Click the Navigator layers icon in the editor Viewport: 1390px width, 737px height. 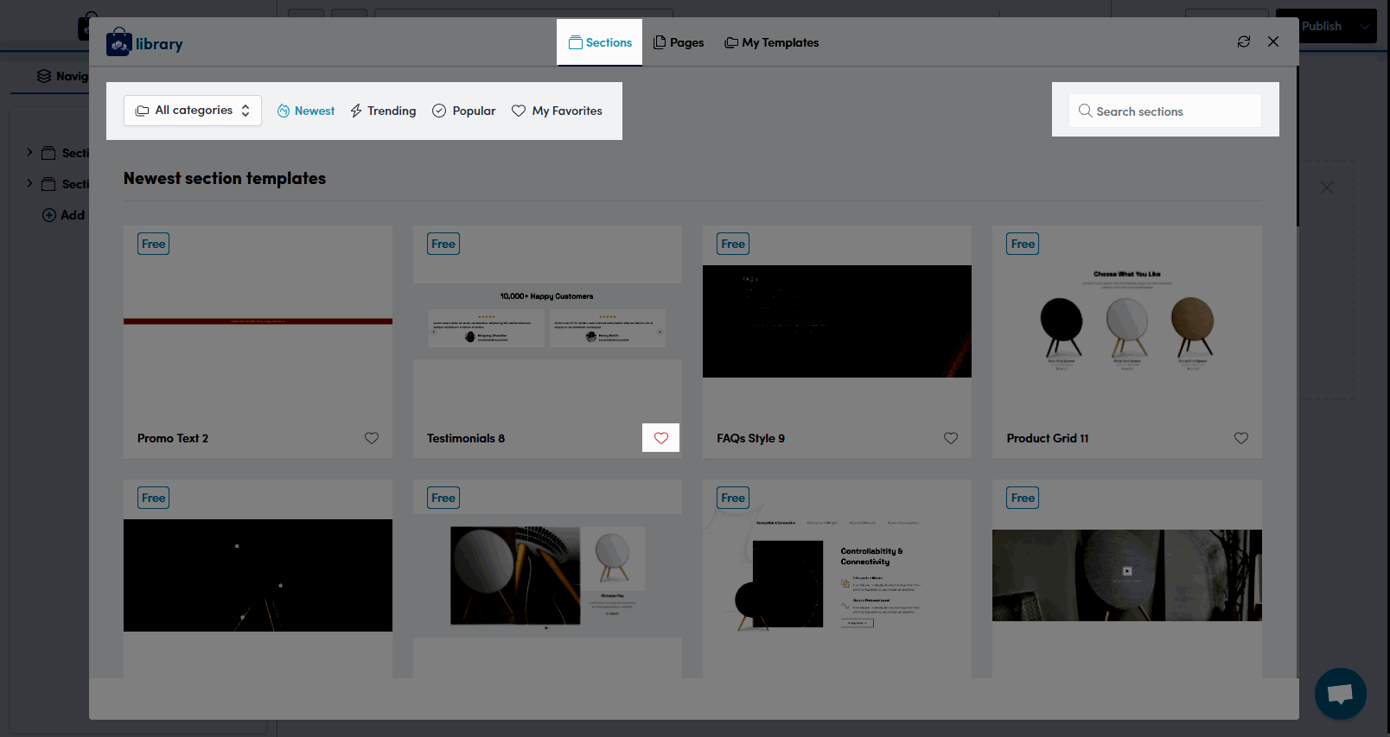point(43,76)
